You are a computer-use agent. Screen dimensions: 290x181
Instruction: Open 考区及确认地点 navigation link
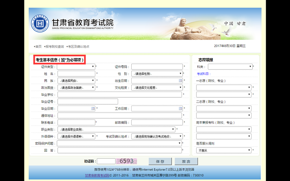[x=78, y=46]
